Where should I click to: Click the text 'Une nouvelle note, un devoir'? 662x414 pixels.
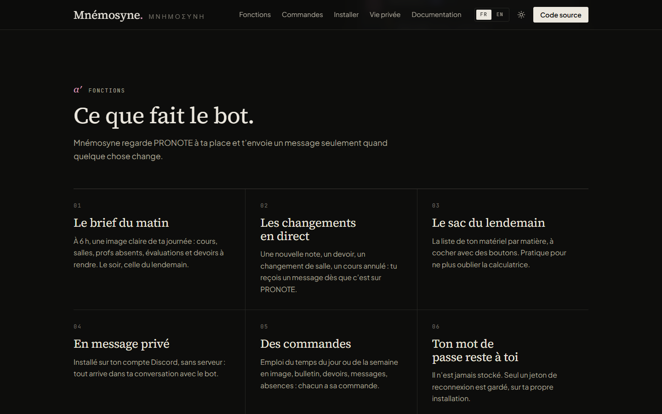(x=329, y=272)
